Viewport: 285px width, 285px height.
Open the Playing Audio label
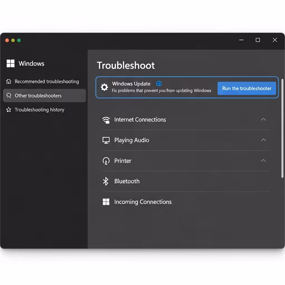[x=132, y=140]
